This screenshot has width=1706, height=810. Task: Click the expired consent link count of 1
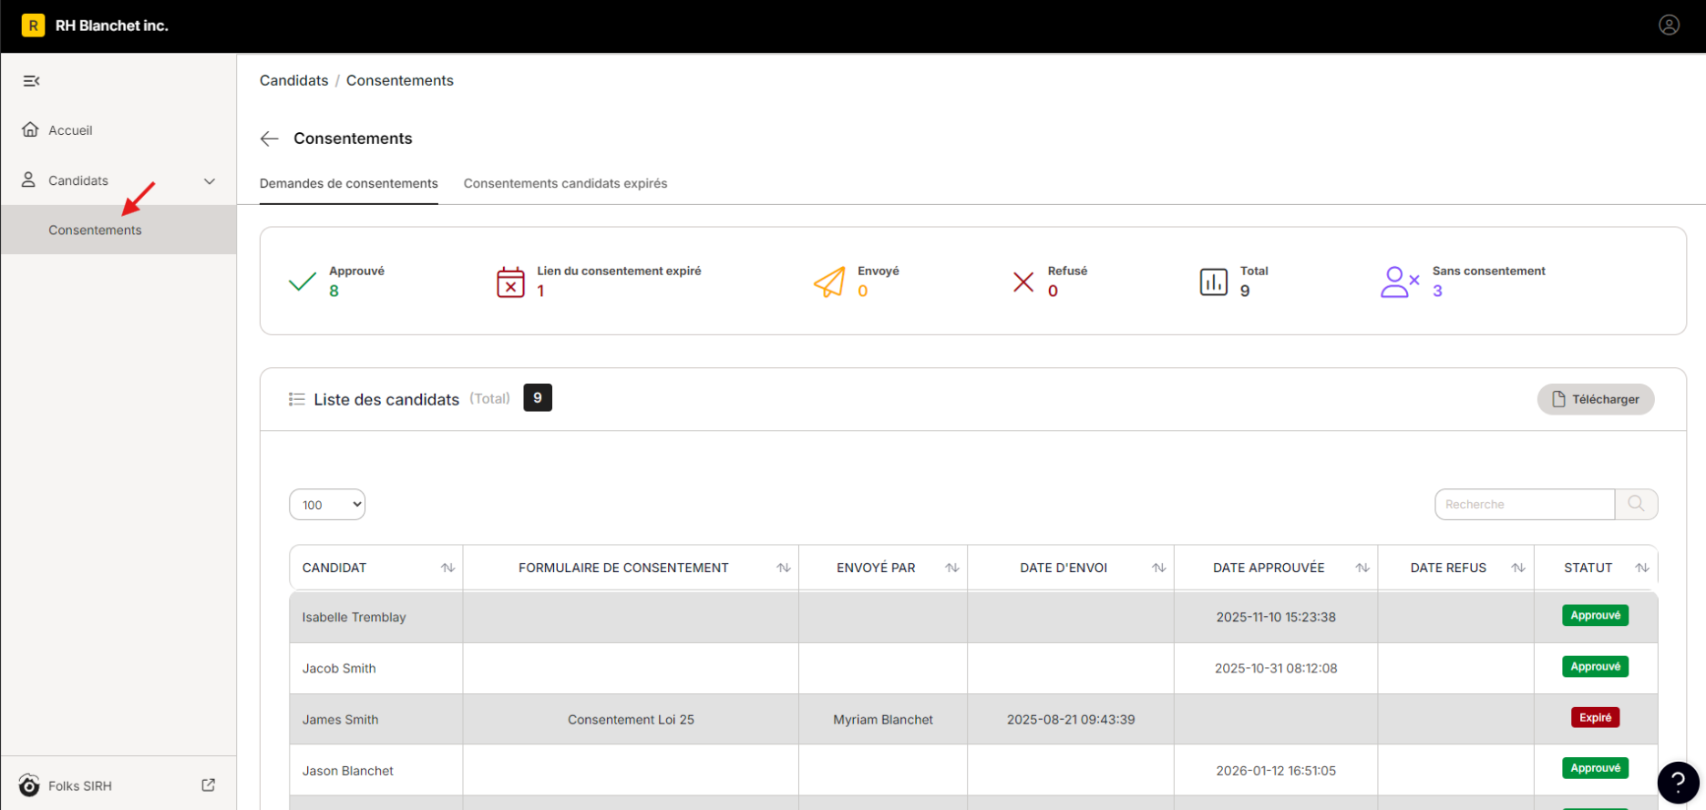click(540, 292)
